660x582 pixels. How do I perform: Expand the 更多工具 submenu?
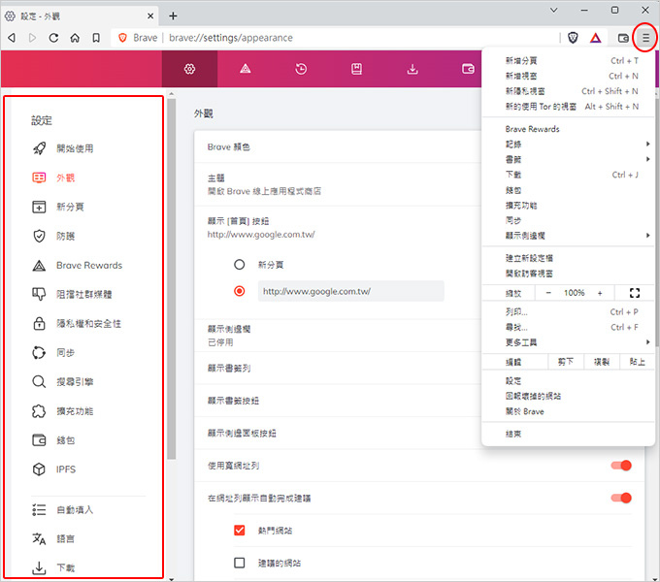[x=568, y=342]
